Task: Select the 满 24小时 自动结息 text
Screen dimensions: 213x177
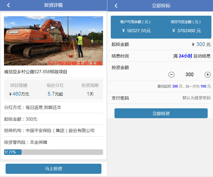Action: coord(192,56)
